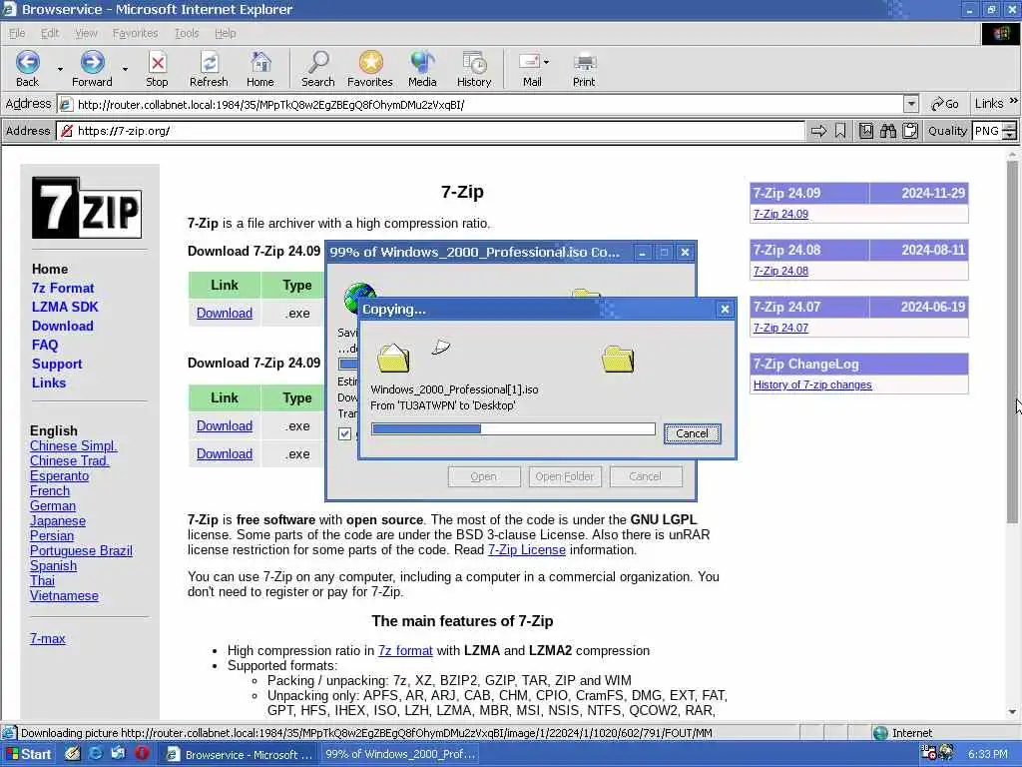Image resolution: width=1022 pixels, height=767 pixels.
Task: Open the History toolbar icon
Action: (474, 63)
